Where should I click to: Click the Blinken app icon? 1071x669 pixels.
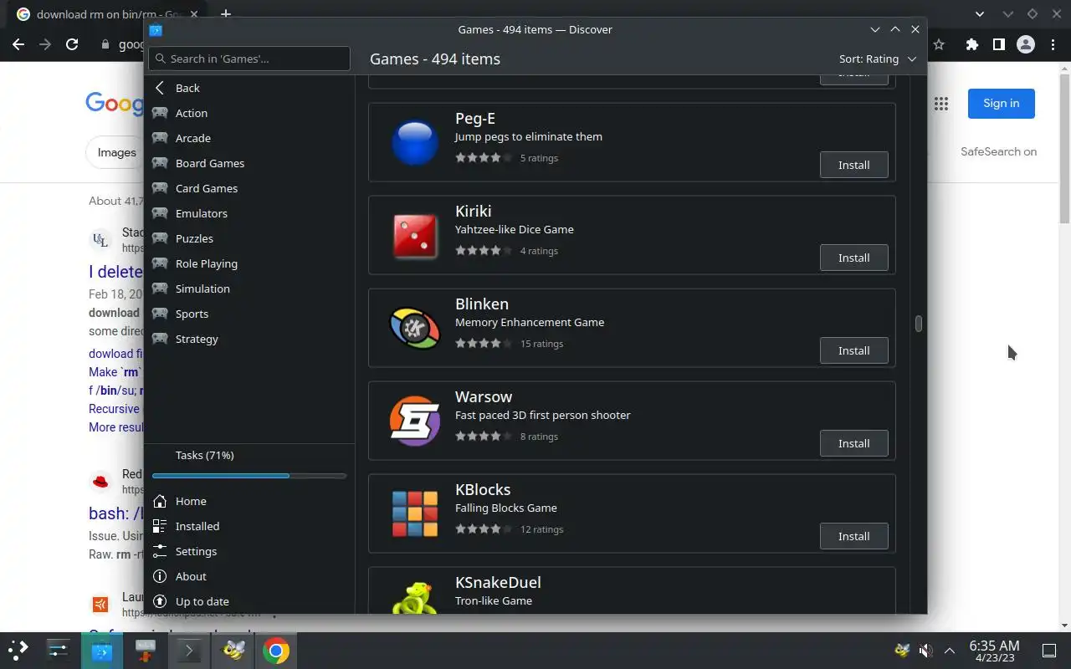pos(415,328)
